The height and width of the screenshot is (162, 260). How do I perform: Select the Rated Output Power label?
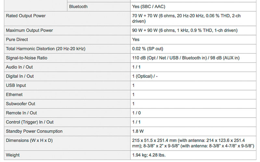pos(26,16)
